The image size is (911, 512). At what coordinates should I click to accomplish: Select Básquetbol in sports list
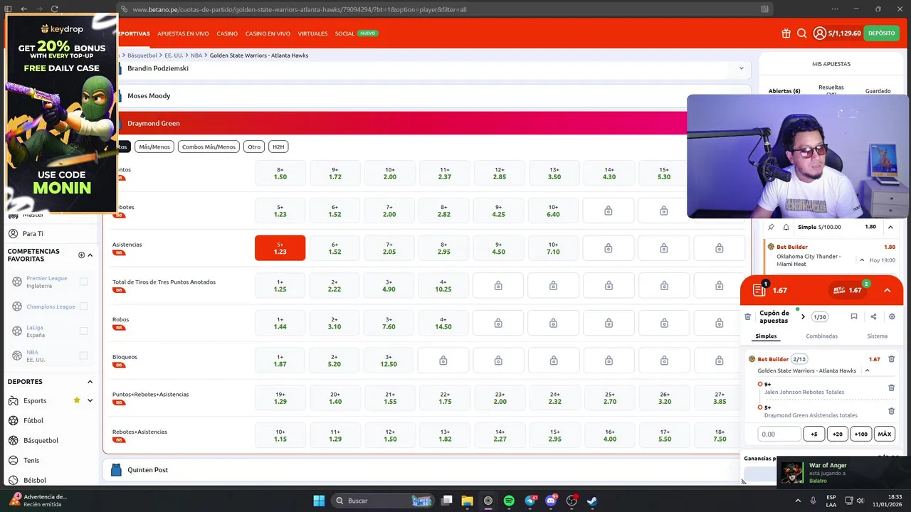click(41, 440)
